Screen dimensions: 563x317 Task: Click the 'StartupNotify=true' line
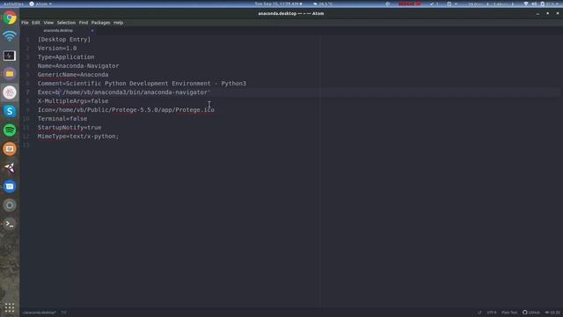coord(69,128)
